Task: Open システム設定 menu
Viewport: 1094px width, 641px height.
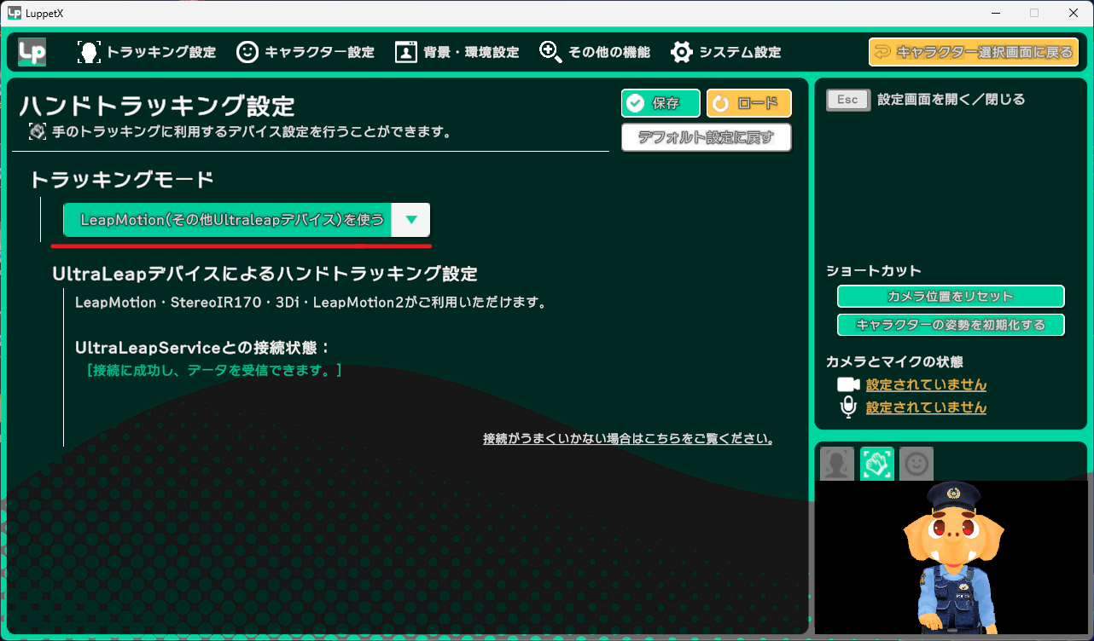Action: tap(725, 52)
